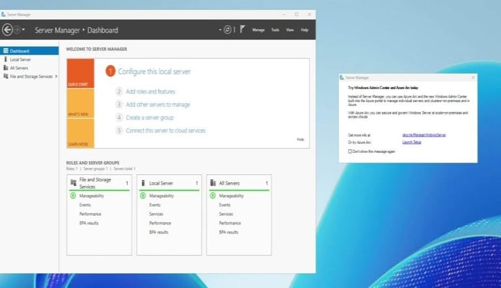Open the notifications flag icon
This screenshot has width=501, height=288.
coord(242,29)
